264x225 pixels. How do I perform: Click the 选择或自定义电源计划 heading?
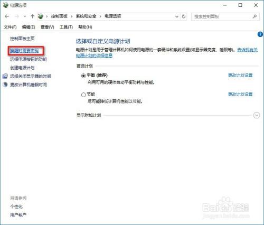103,41
